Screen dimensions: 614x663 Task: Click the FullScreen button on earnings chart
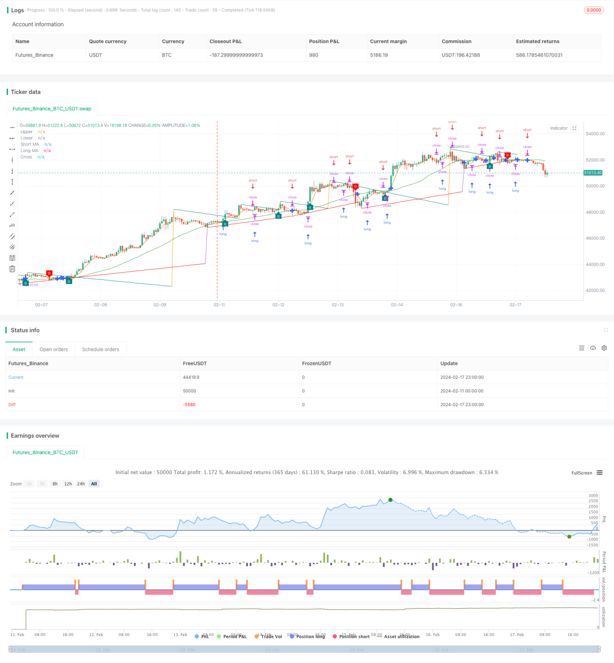tap(581, 473)
